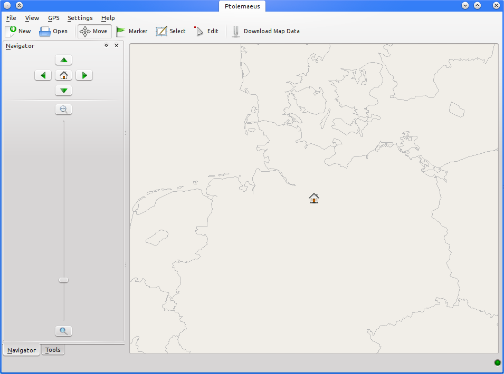This screenshot has height=374, width=504.
Task: Pan the map down with green arrow
Action: point(64,91)
